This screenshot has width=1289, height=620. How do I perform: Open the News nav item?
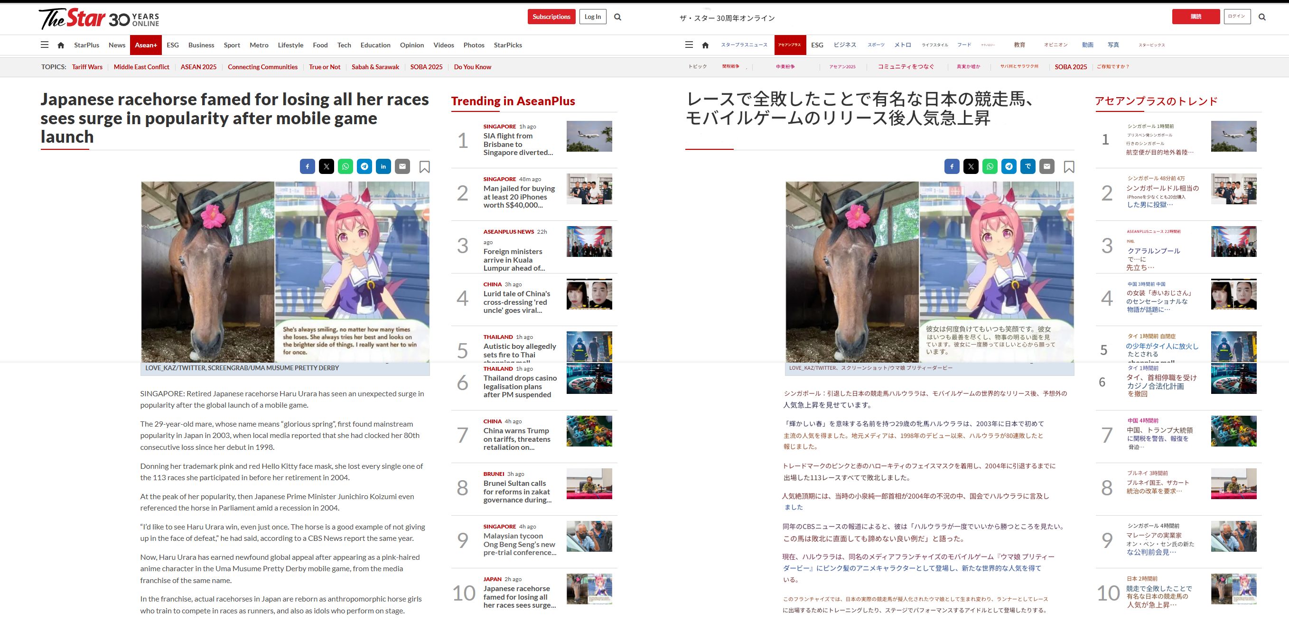click(117, 45)
